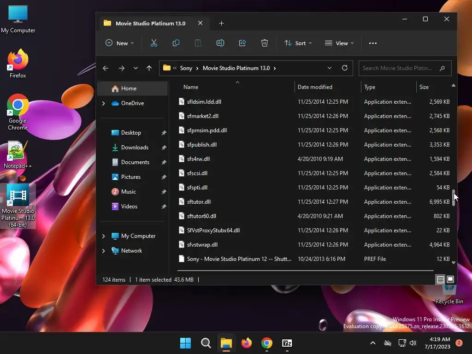472x354 pixels.
Task: Open the See more ellipsis menu
Action: (372, 43)
